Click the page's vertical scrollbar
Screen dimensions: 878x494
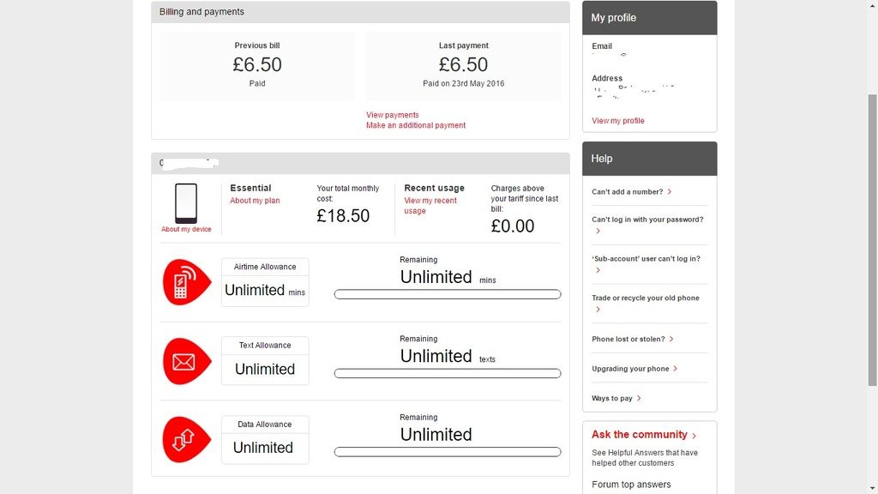(872, 240)
